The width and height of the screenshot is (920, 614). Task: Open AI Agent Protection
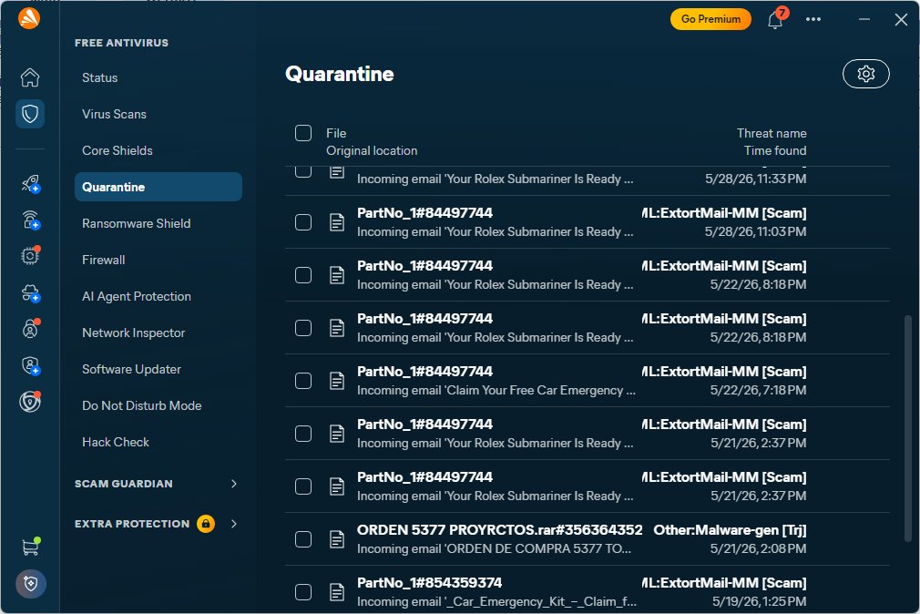158,296
